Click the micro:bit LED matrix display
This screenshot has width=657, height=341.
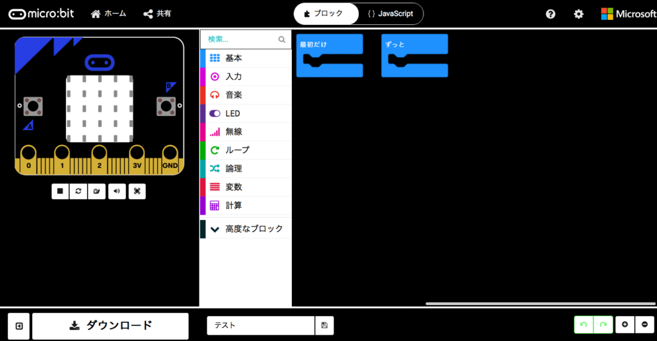[x=99, y=109]
